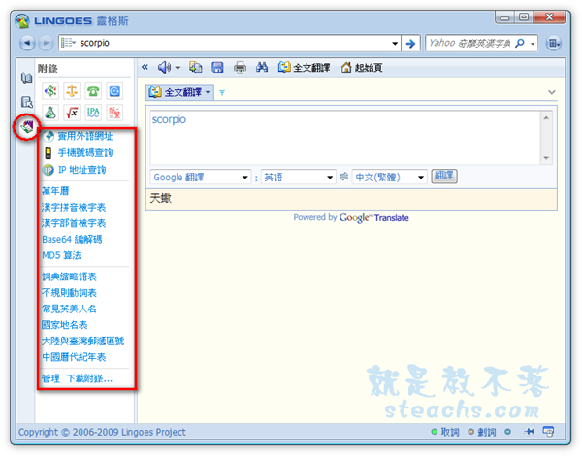This screenshot has height=456, width=582.
Task: Open the 大陸與臺灣郵遞區號 link
Action: 82,341
